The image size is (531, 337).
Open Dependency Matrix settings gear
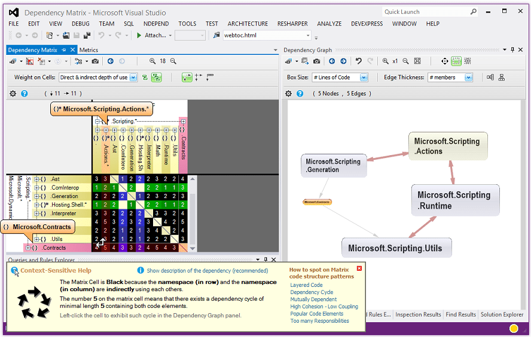pyautogui.click(x=13, y=94)
